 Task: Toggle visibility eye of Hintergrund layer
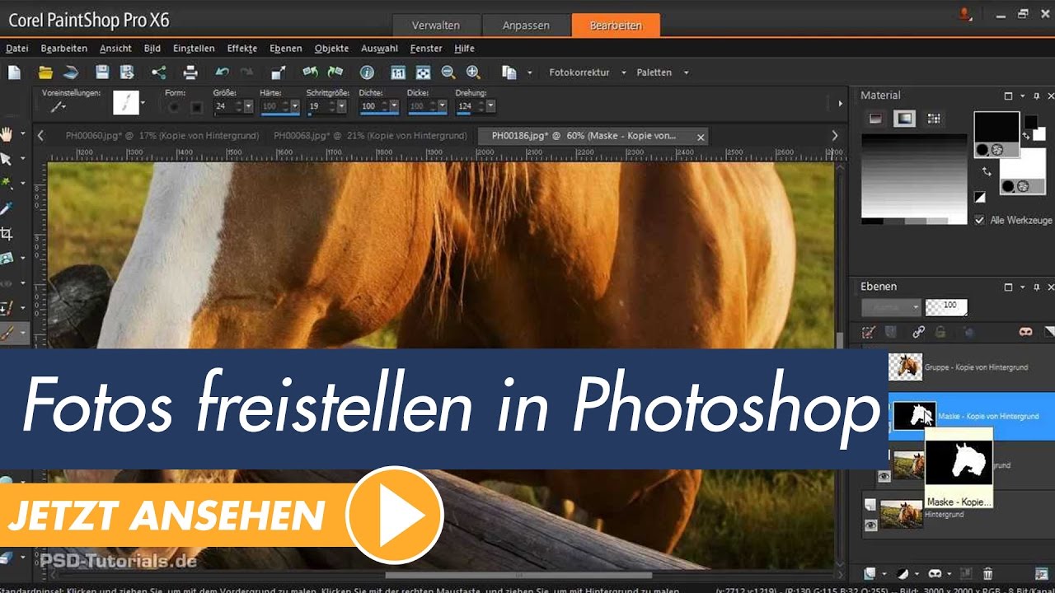click(870, 525)
